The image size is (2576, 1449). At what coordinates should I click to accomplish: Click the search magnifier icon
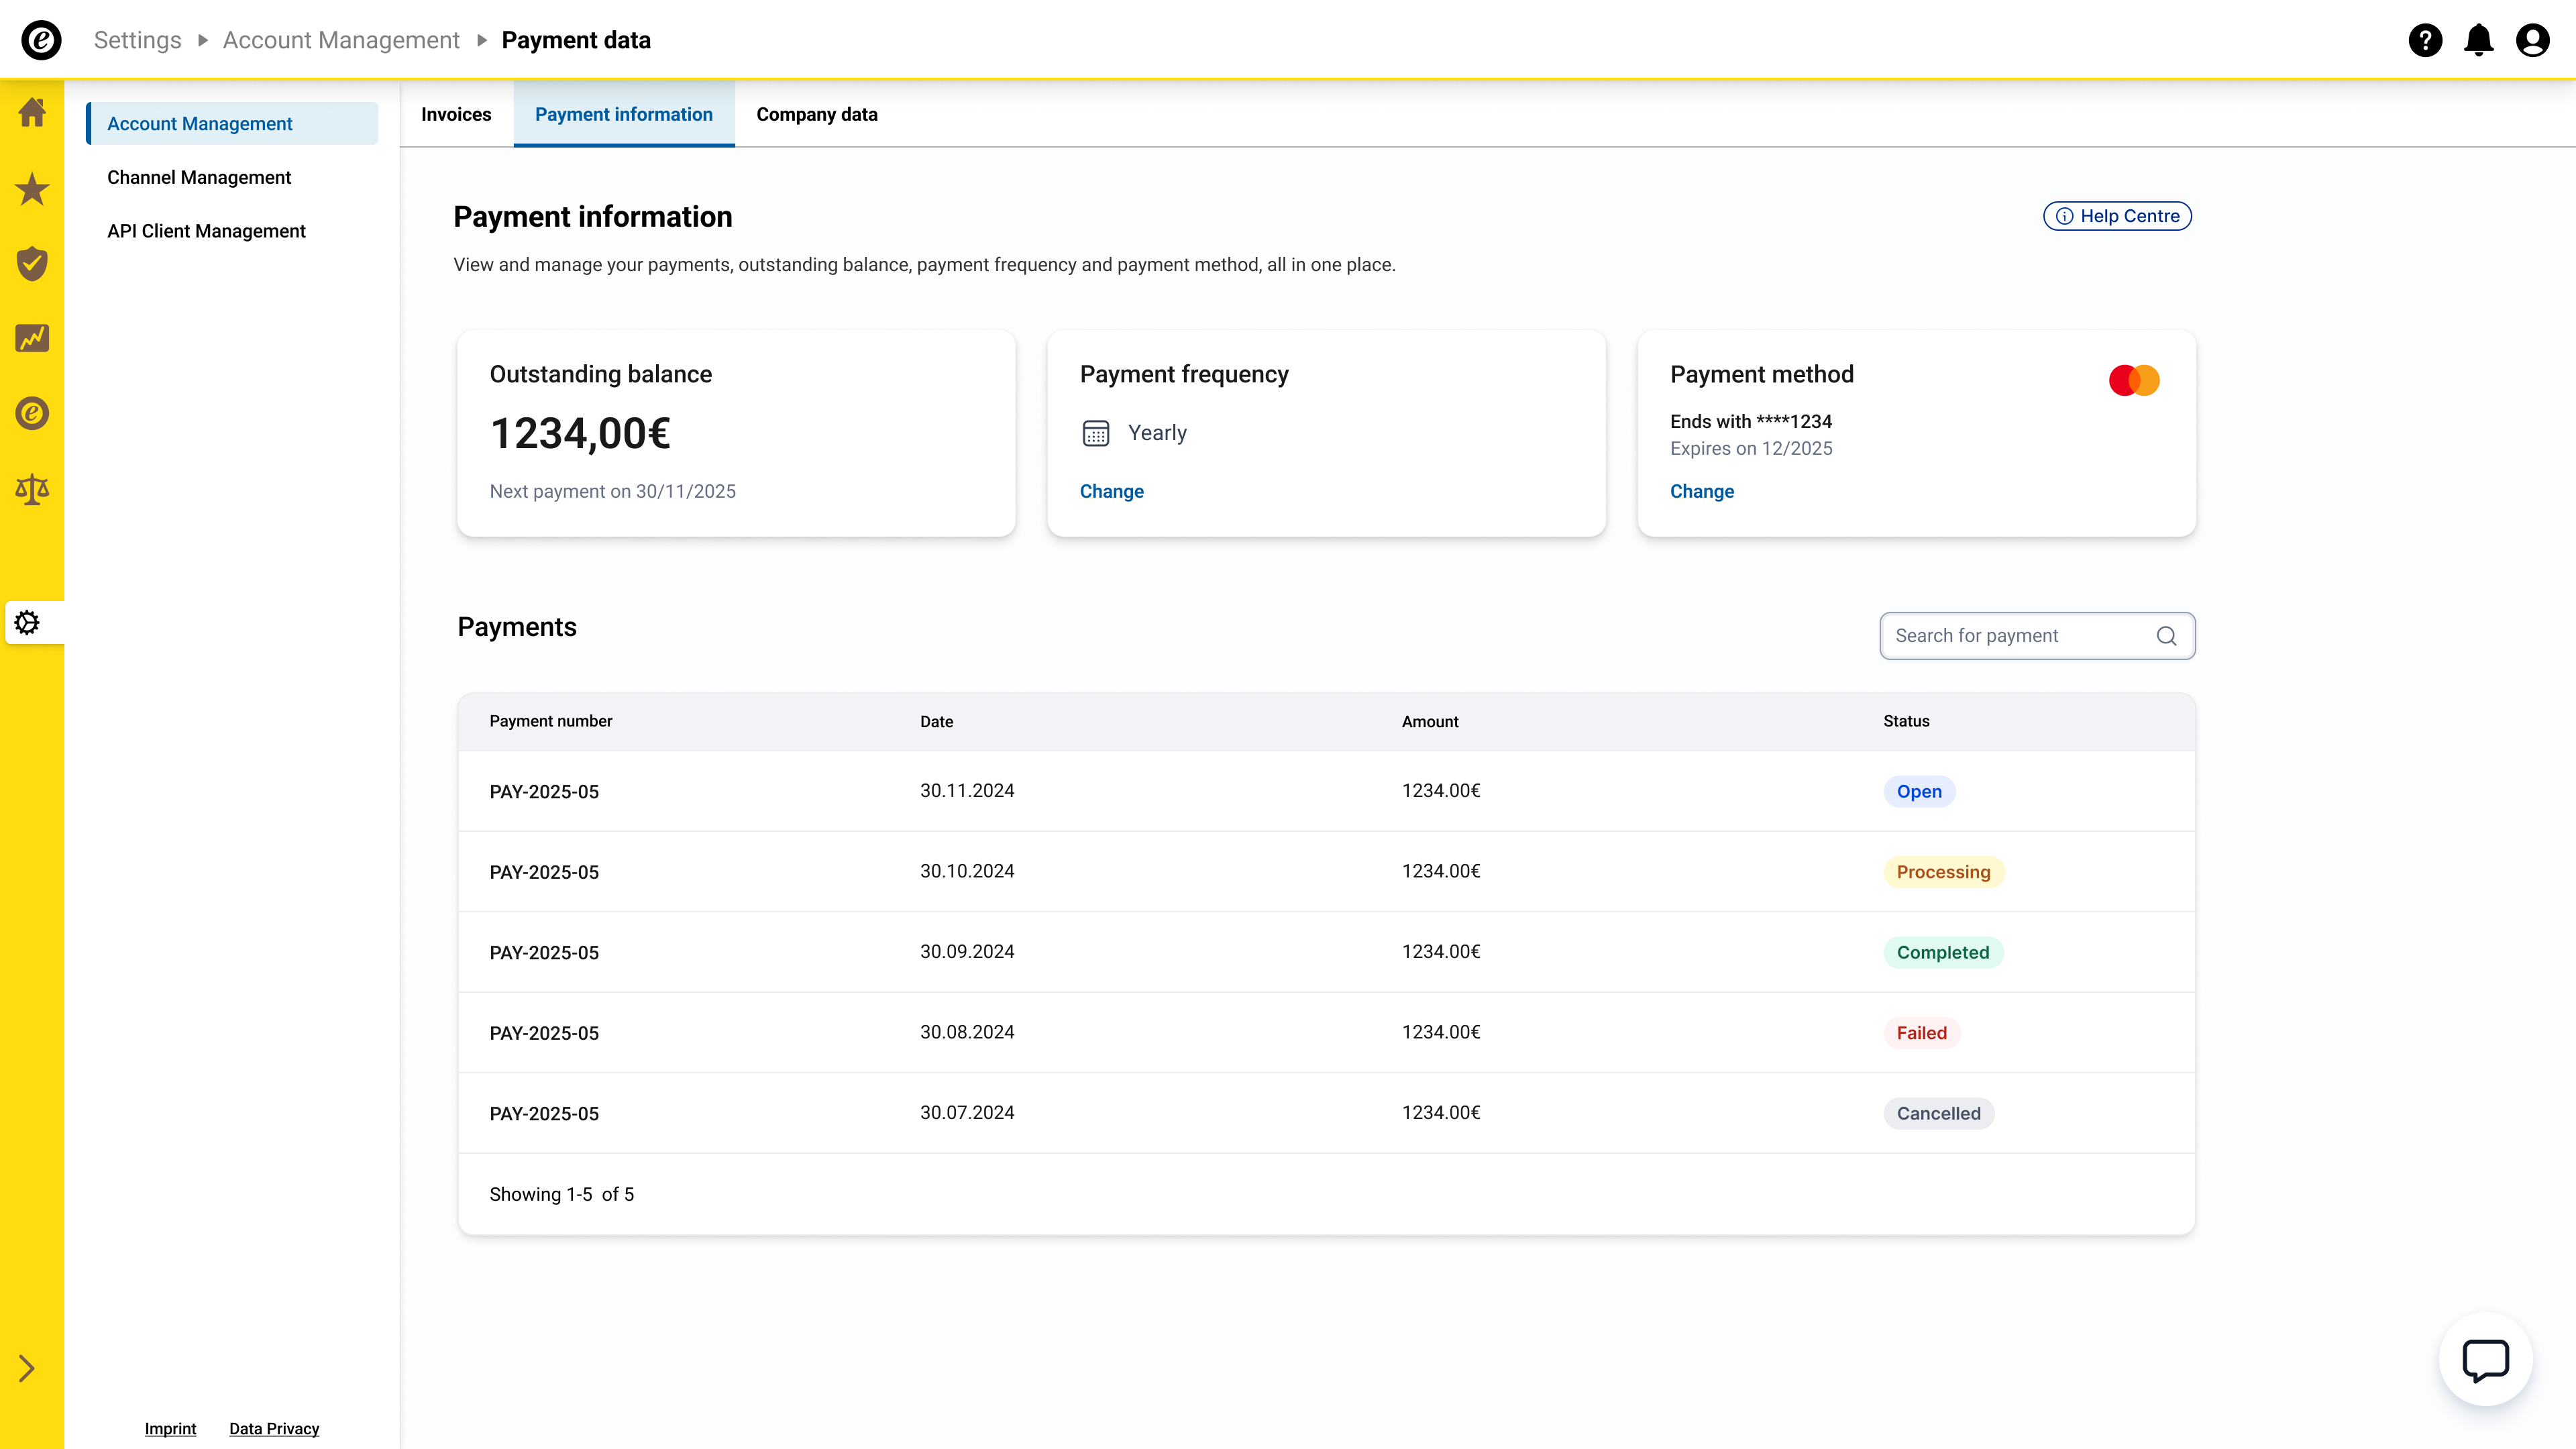coord(2166,636)
